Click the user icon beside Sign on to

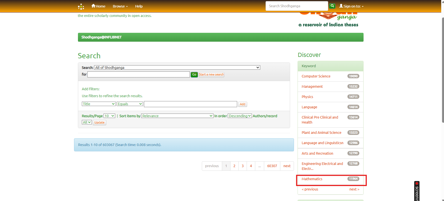pyautogui.click(x=341, y=6)
